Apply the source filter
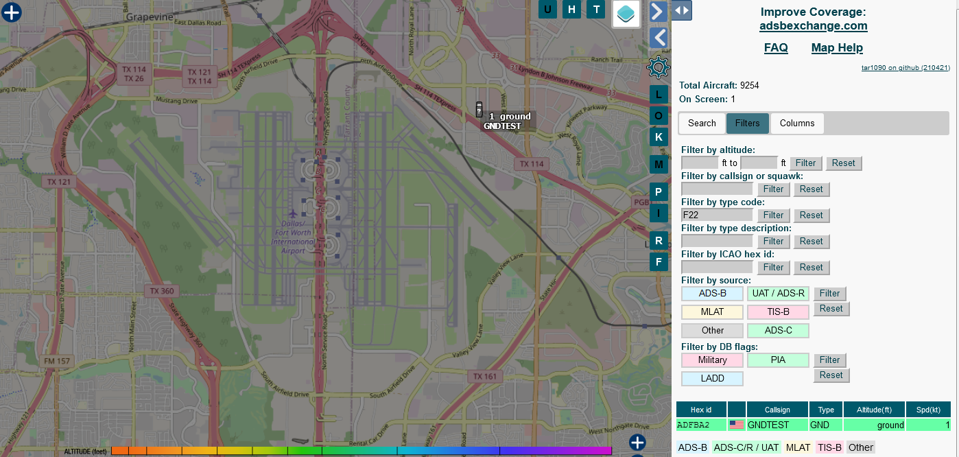959x457 pixels. 829,294
